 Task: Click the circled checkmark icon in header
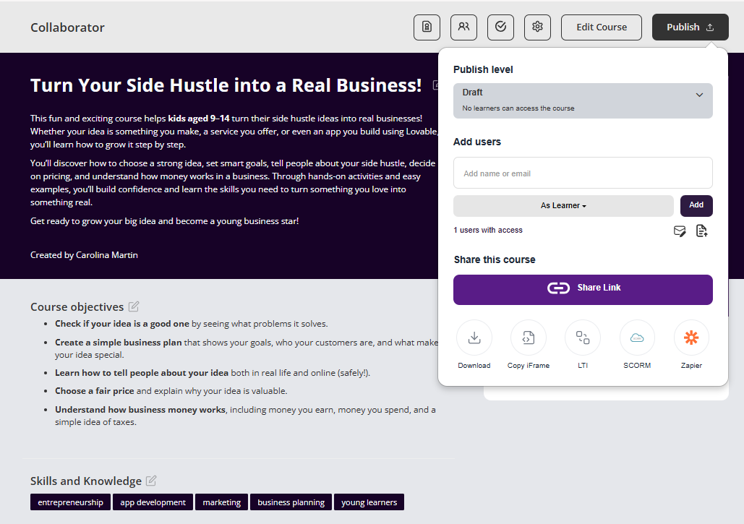click(500, 27)
